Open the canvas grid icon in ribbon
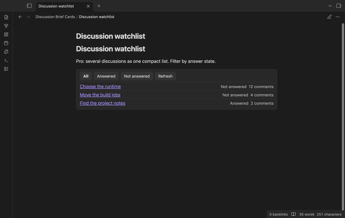Viewport: 345px width, 218px height. tap(6, 34)
